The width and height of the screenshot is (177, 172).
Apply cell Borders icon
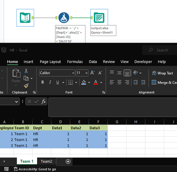point(70,82)
